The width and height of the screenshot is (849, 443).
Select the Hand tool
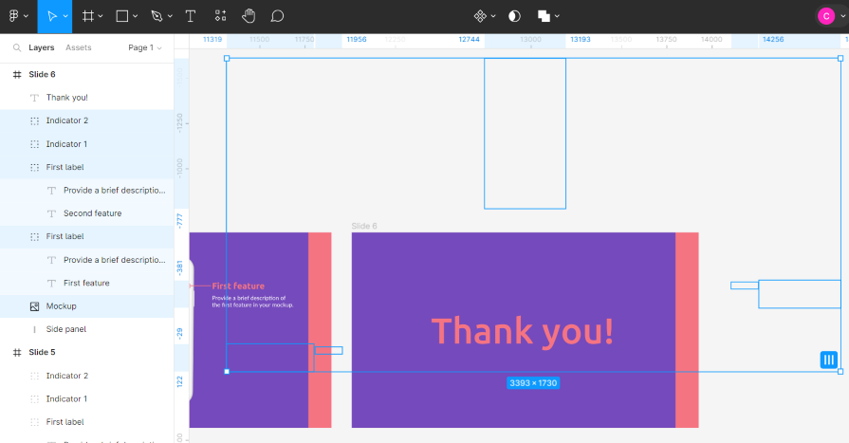249,16
